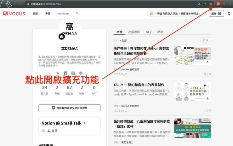The height and width of the screenshot is (146, 233).
Task: Click the Notion 視覺圖表 article thumbnail
Action: (x=193, y=55)
